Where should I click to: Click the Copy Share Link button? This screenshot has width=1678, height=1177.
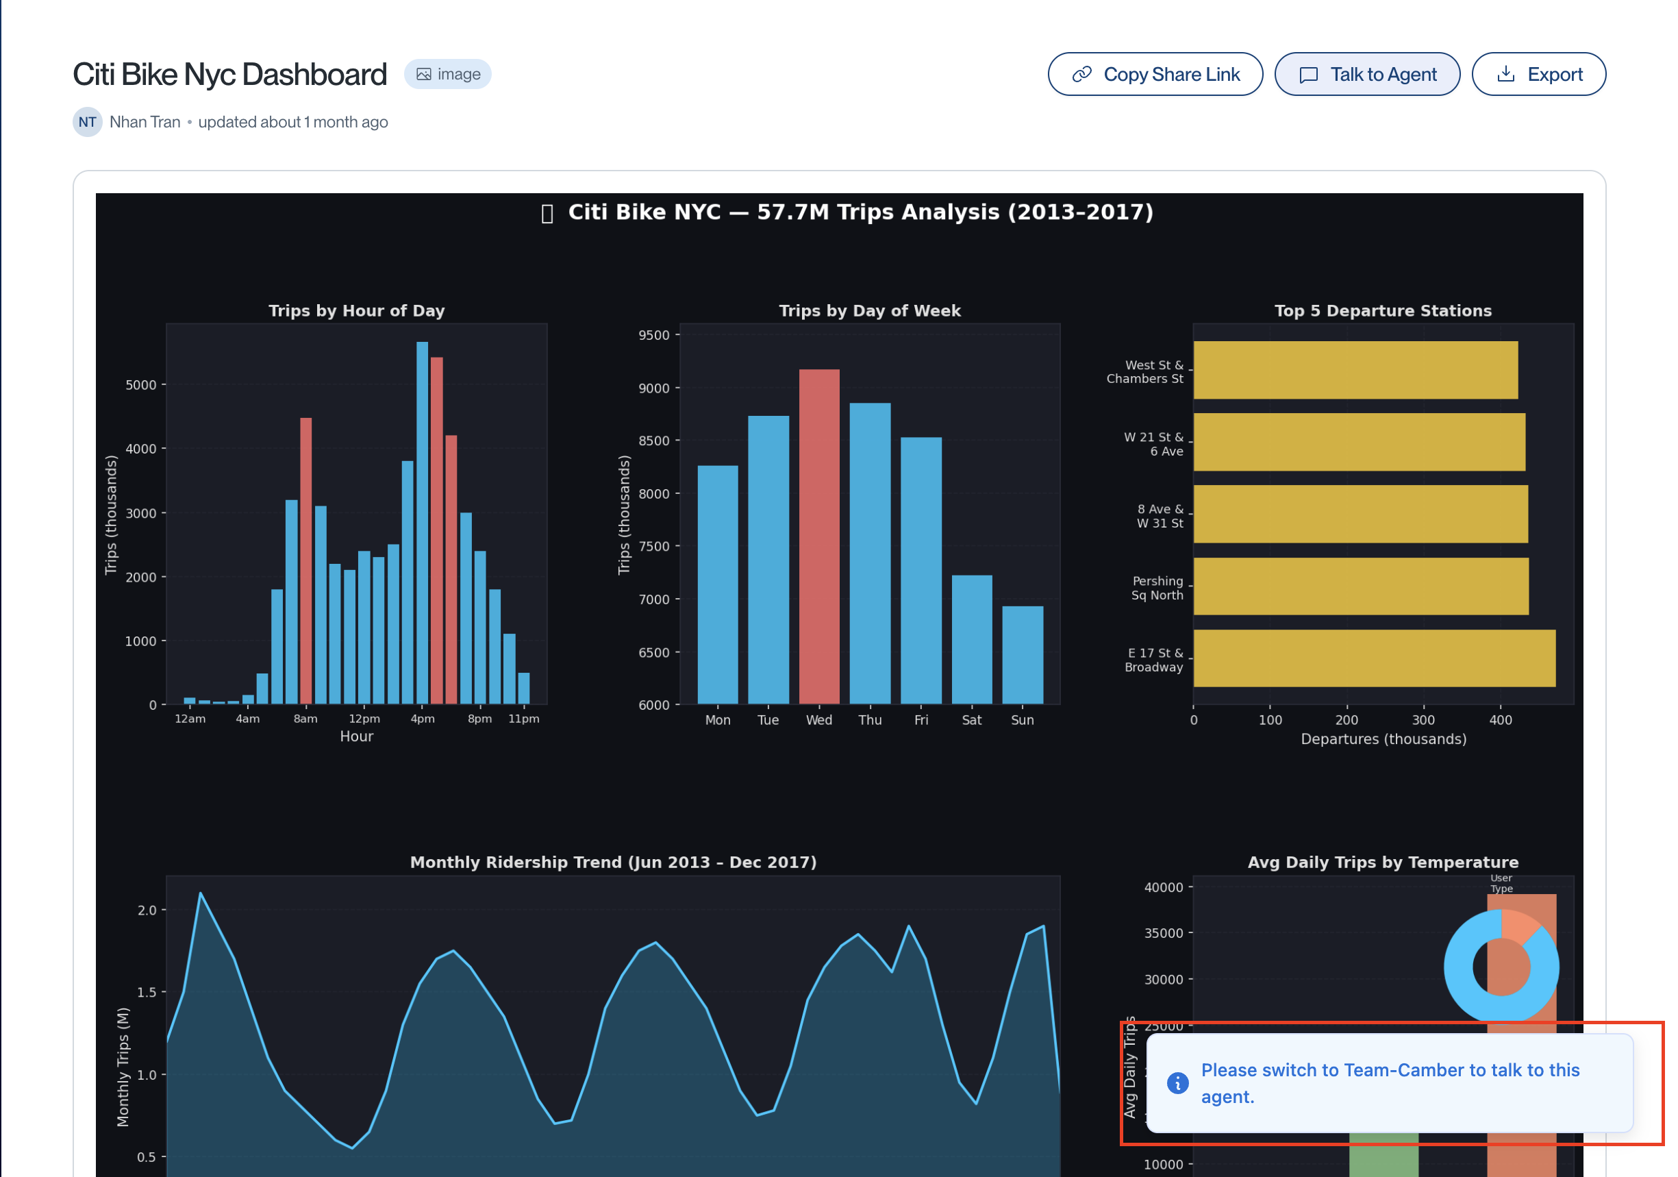pos(1155,74)
